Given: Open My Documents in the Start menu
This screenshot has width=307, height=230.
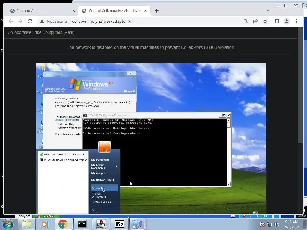Looking at the screenshot, I should point(100,160).
